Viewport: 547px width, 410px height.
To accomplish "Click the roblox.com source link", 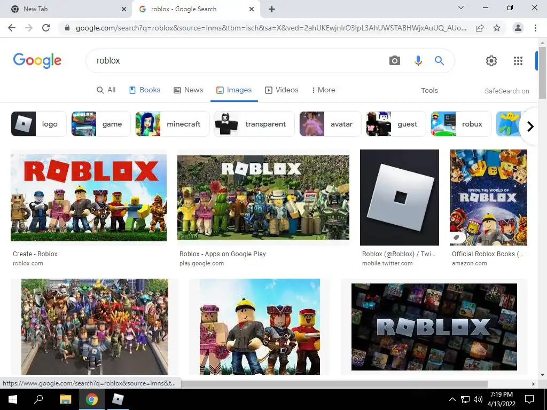I will (x=28, y=263).
